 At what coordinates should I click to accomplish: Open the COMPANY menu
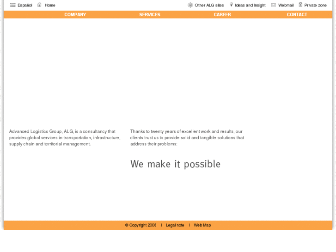tap(75, 15)
